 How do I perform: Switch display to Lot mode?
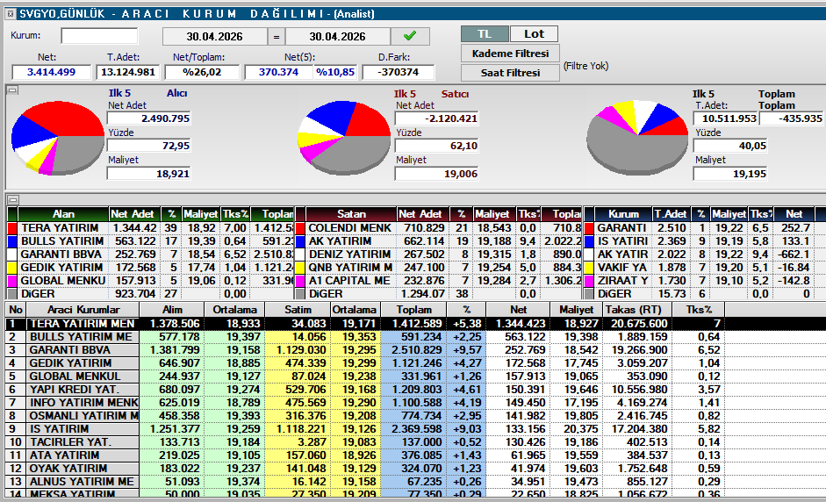pos(534,34)
